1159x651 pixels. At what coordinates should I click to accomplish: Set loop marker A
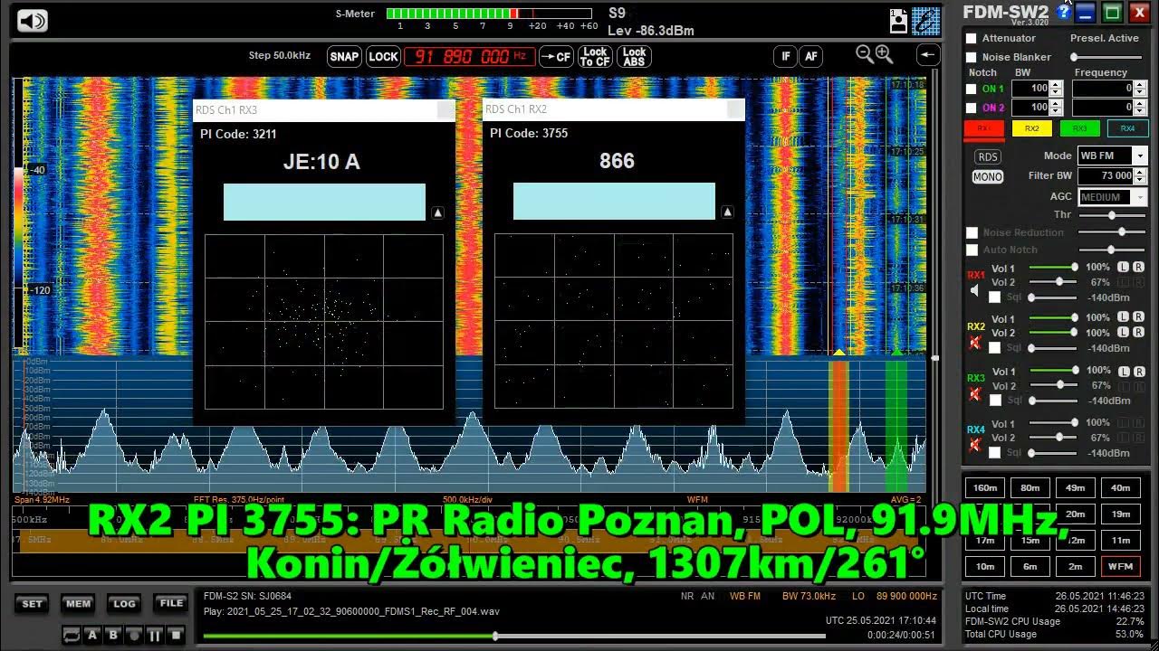tap(92, 636)
